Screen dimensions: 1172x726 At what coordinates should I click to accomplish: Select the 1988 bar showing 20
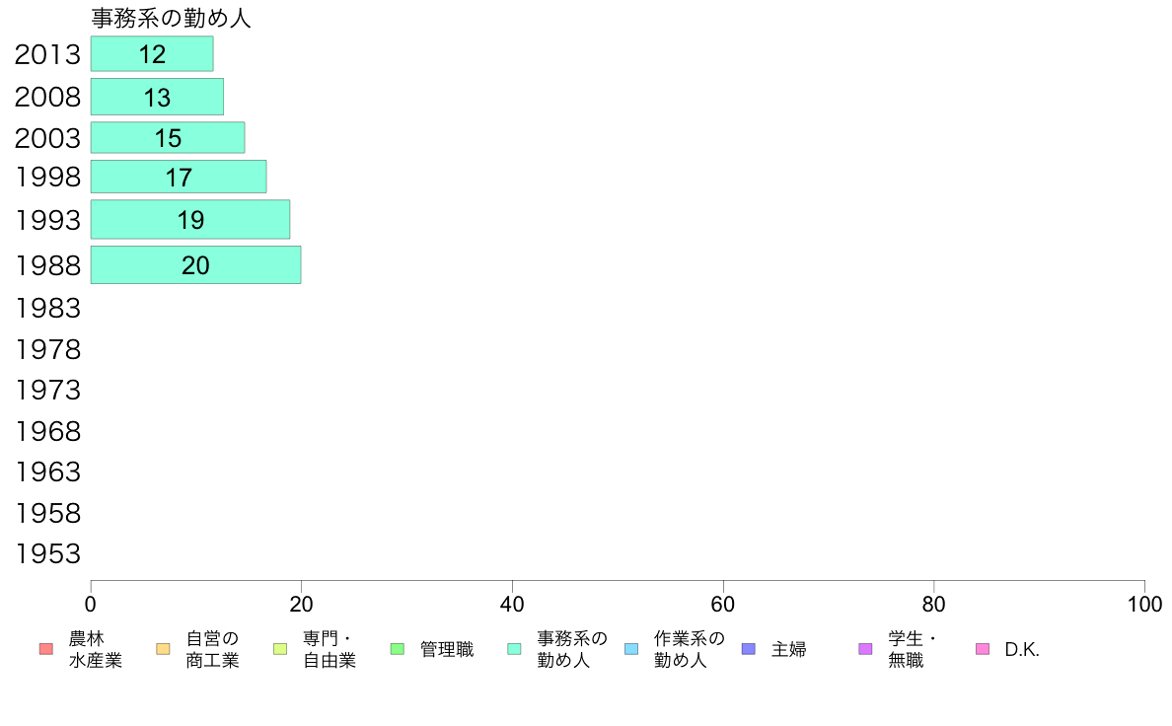tap(196, 264)
